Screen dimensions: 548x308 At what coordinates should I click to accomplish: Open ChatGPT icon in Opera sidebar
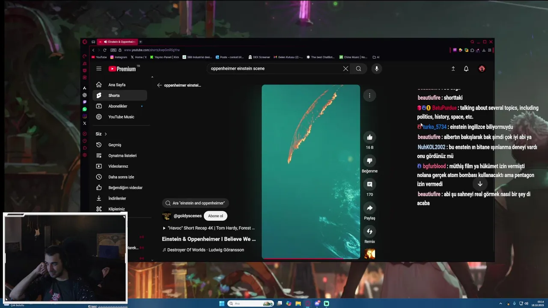(x=84, y=95)
